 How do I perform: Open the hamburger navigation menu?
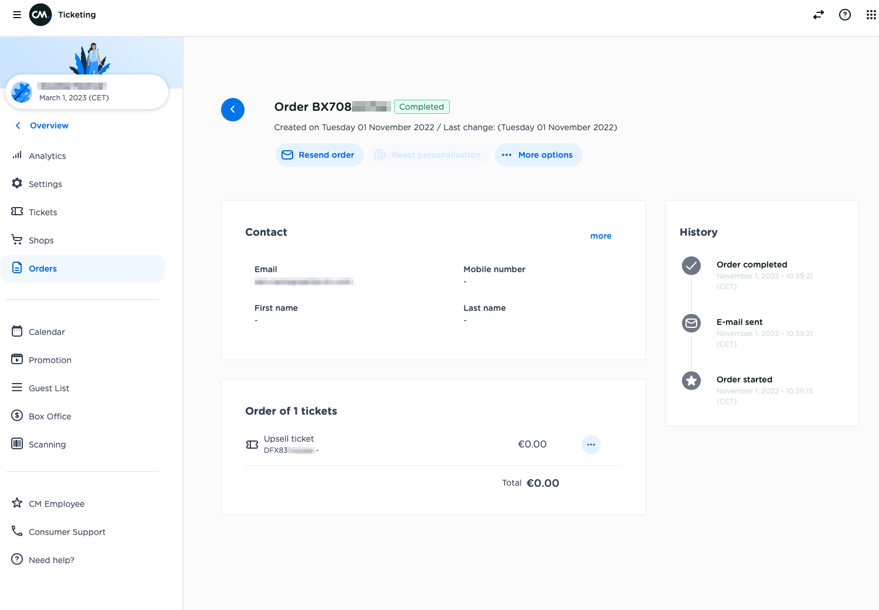coord(17,15)
